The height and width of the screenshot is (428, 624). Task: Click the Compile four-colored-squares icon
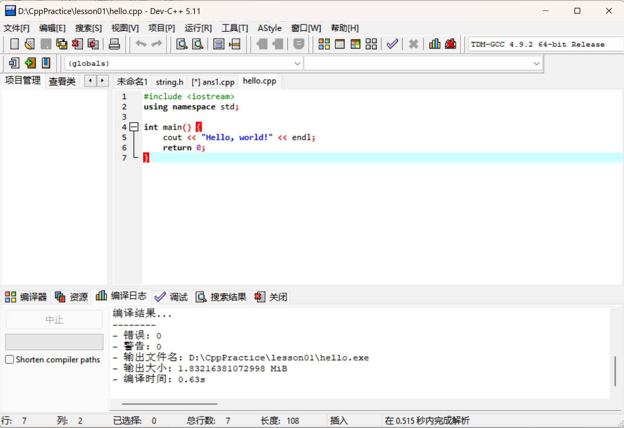pos(324,44)
